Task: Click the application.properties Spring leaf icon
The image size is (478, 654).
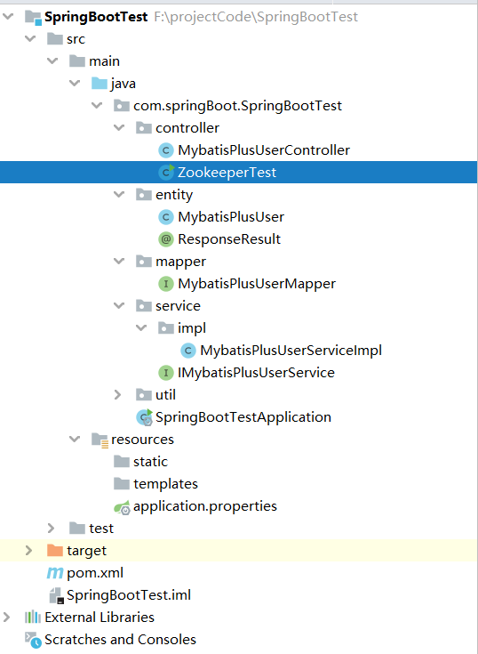Action: click(122, 507)
